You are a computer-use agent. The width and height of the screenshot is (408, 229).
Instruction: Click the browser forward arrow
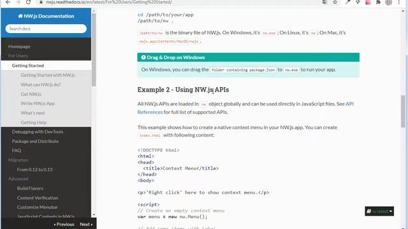coord(18,2)
